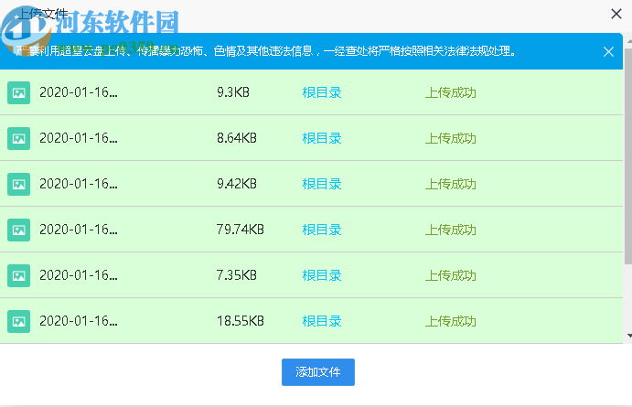Screen dimensions: 632x407
Task: Click image icon of the 79.74KB file
Action: pos(18,230)
